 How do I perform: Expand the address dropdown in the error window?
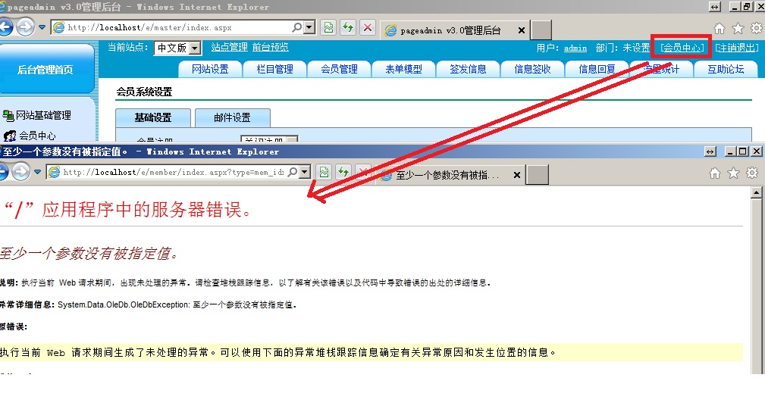(305, 172)
